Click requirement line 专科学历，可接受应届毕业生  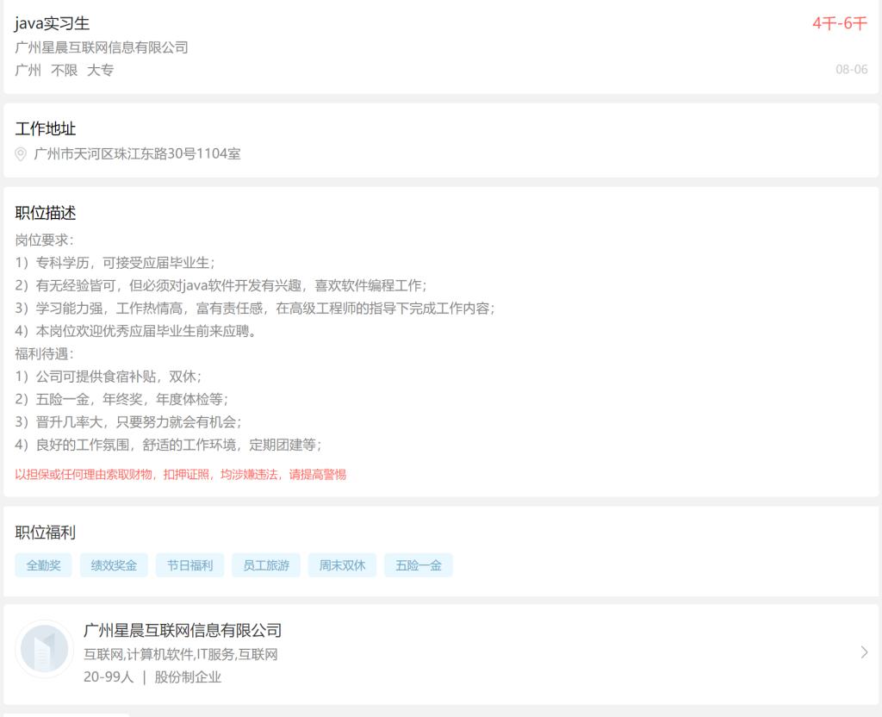[115, 263]
